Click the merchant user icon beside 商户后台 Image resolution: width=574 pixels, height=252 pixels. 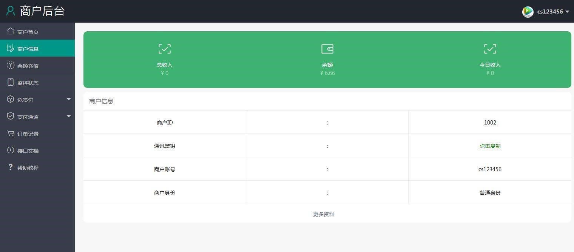(11, 11)
